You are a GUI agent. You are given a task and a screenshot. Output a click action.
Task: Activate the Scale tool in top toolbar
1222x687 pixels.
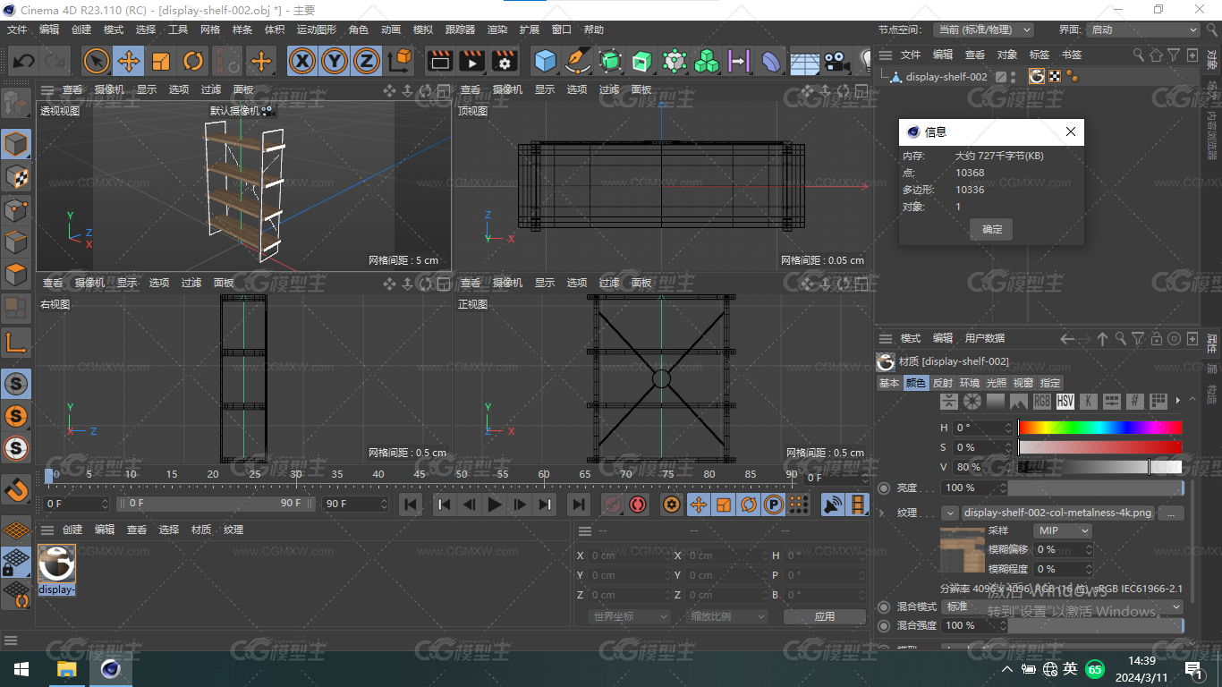click(161, 61)
